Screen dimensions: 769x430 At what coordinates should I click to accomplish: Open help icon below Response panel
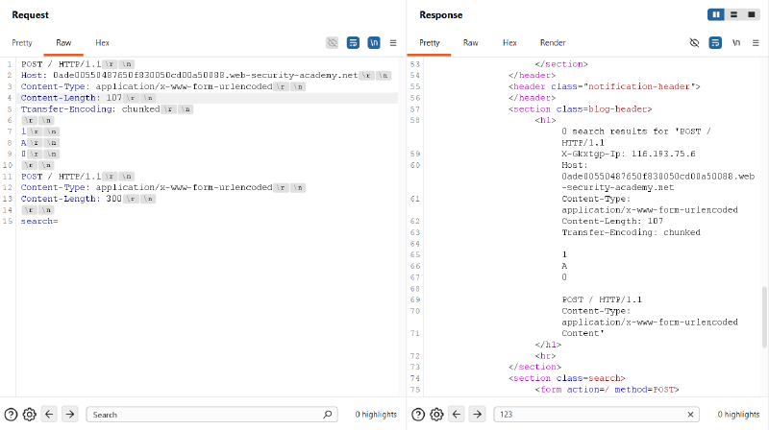pyautogui.click(x=418, y=415)
